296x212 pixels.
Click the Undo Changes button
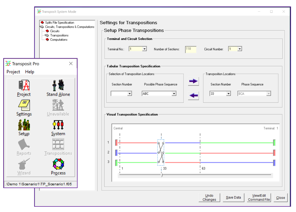[209, 198]
